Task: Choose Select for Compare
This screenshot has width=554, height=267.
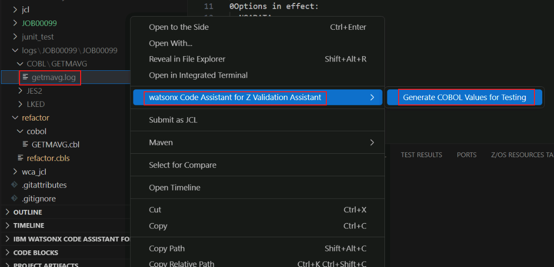Action: coord(257,165)
